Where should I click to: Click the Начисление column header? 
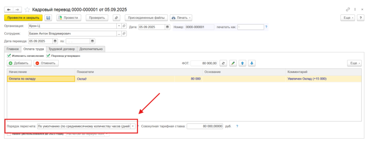click(x=41, y=72)
